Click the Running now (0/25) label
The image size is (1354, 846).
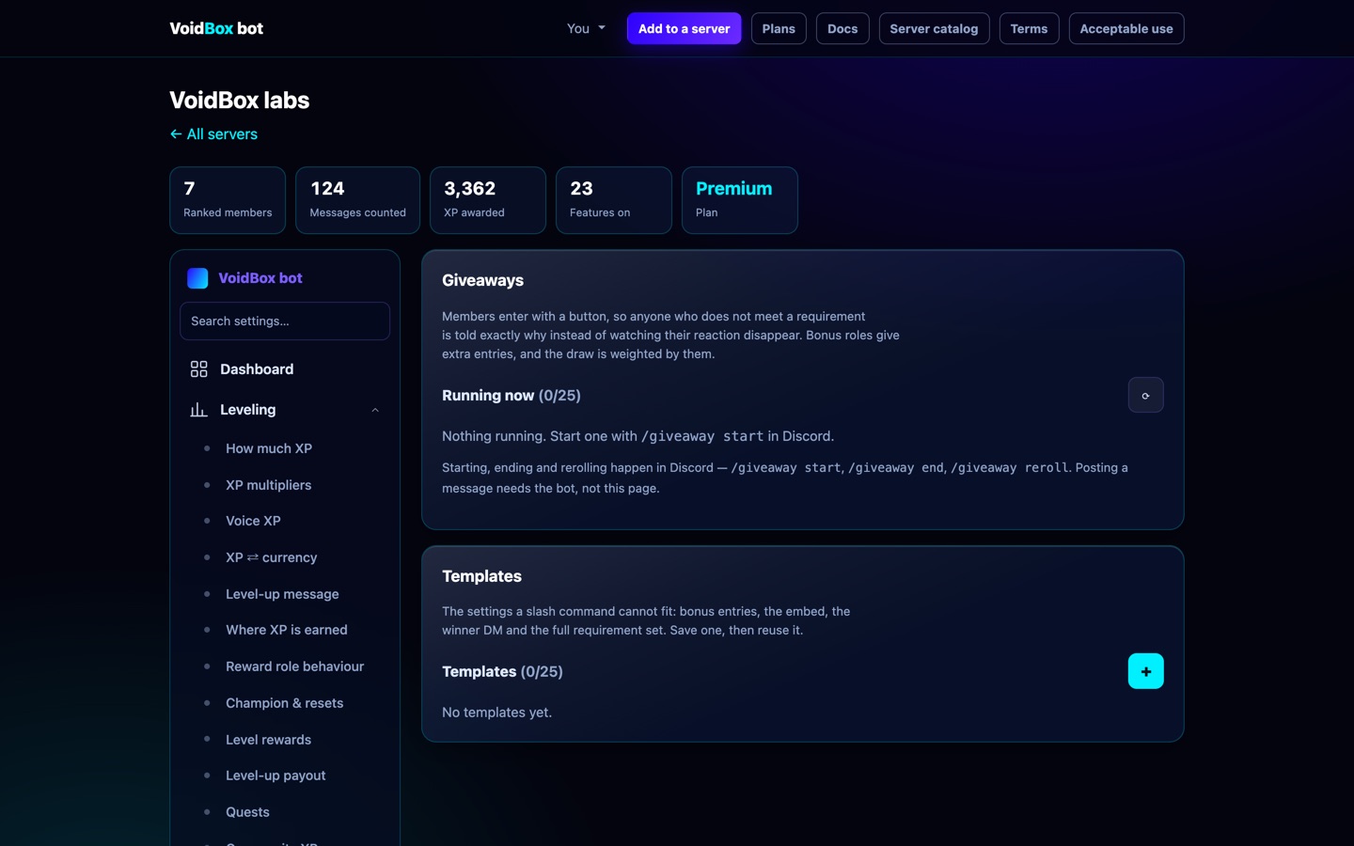coord(512,396)
